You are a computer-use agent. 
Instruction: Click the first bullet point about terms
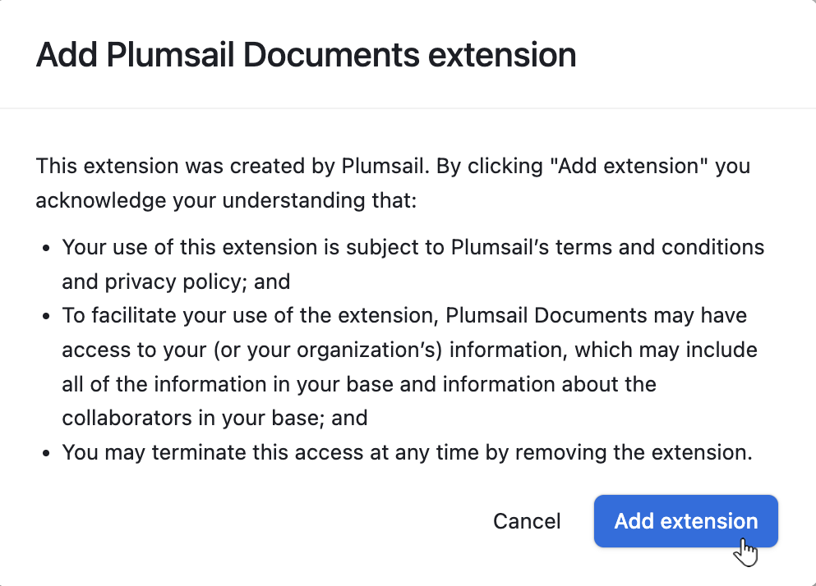click(329, 247)
